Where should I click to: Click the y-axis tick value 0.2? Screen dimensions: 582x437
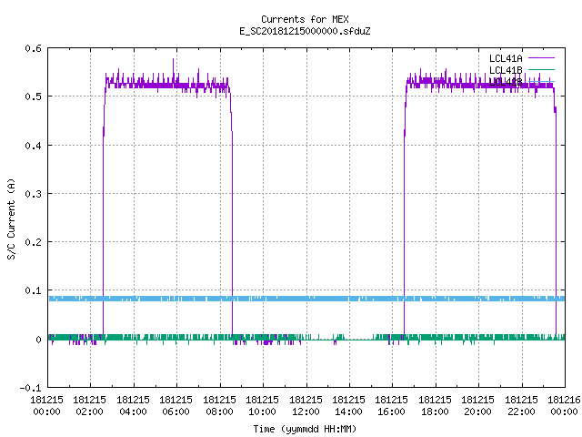(33, 242)
